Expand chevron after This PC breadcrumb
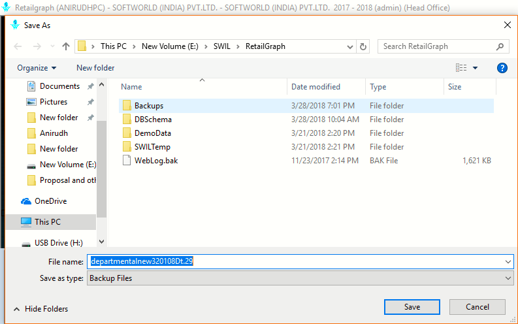The image size is (518, 324). click(134, 46)
